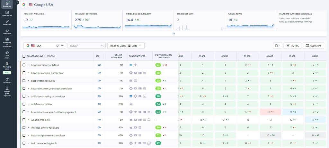The width and height of the screenshot is (329, 148).
Task: Click the Previsión de tráfico card
Action: pyautogui.click(x=97, y=21)
